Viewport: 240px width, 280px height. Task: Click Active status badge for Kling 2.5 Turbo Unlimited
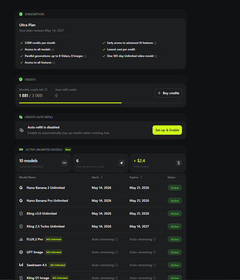(175, 226)
